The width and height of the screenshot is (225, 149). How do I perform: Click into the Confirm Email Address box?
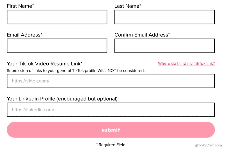(x=165, y=46)
